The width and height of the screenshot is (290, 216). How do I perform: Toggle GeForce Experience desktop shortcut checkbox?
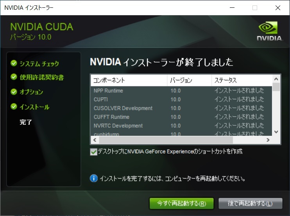(x=93, y=152)
